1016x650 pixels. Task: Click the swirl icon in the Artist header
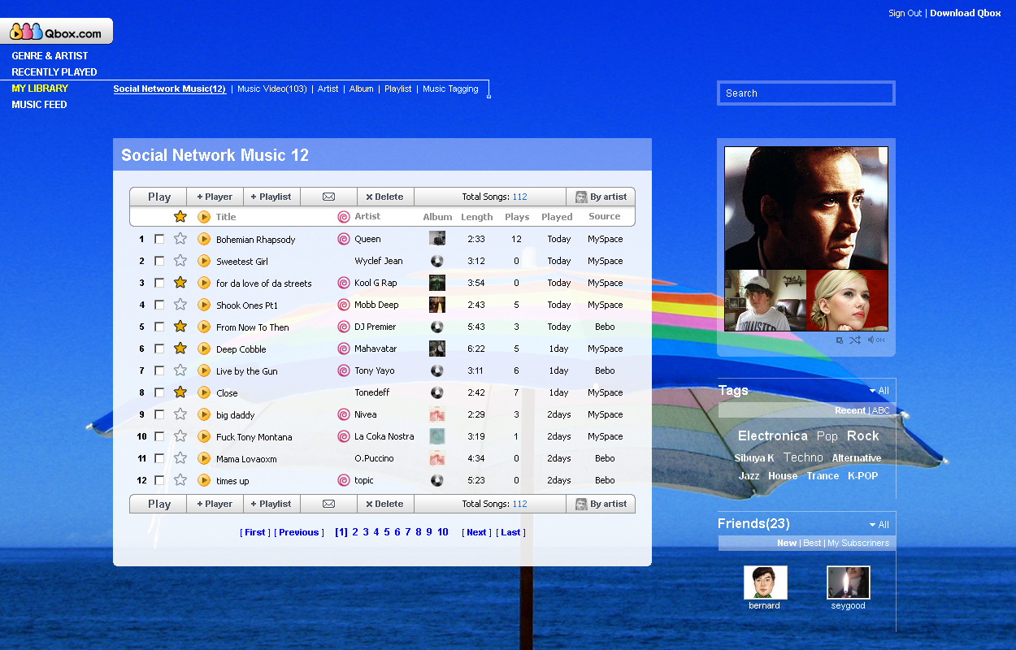[344, 217]
